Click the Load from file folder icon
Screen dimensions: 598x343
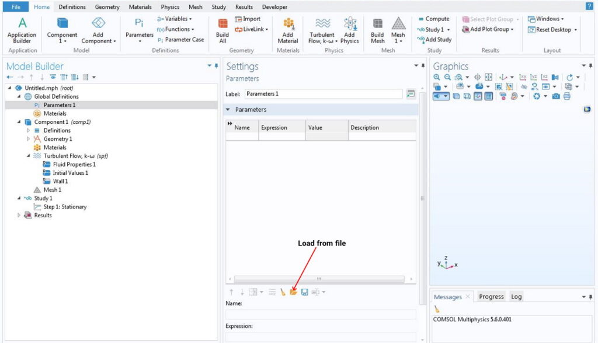point(294,292)
